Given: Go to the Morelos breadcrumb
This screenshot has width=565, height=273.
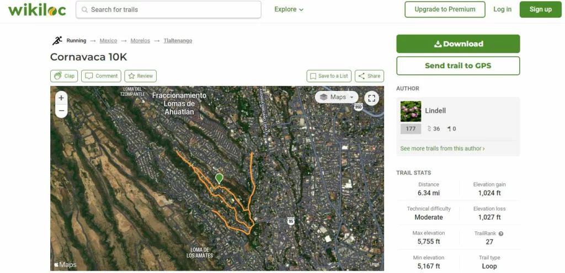Looking at the screenshot, I should point(140,41).
